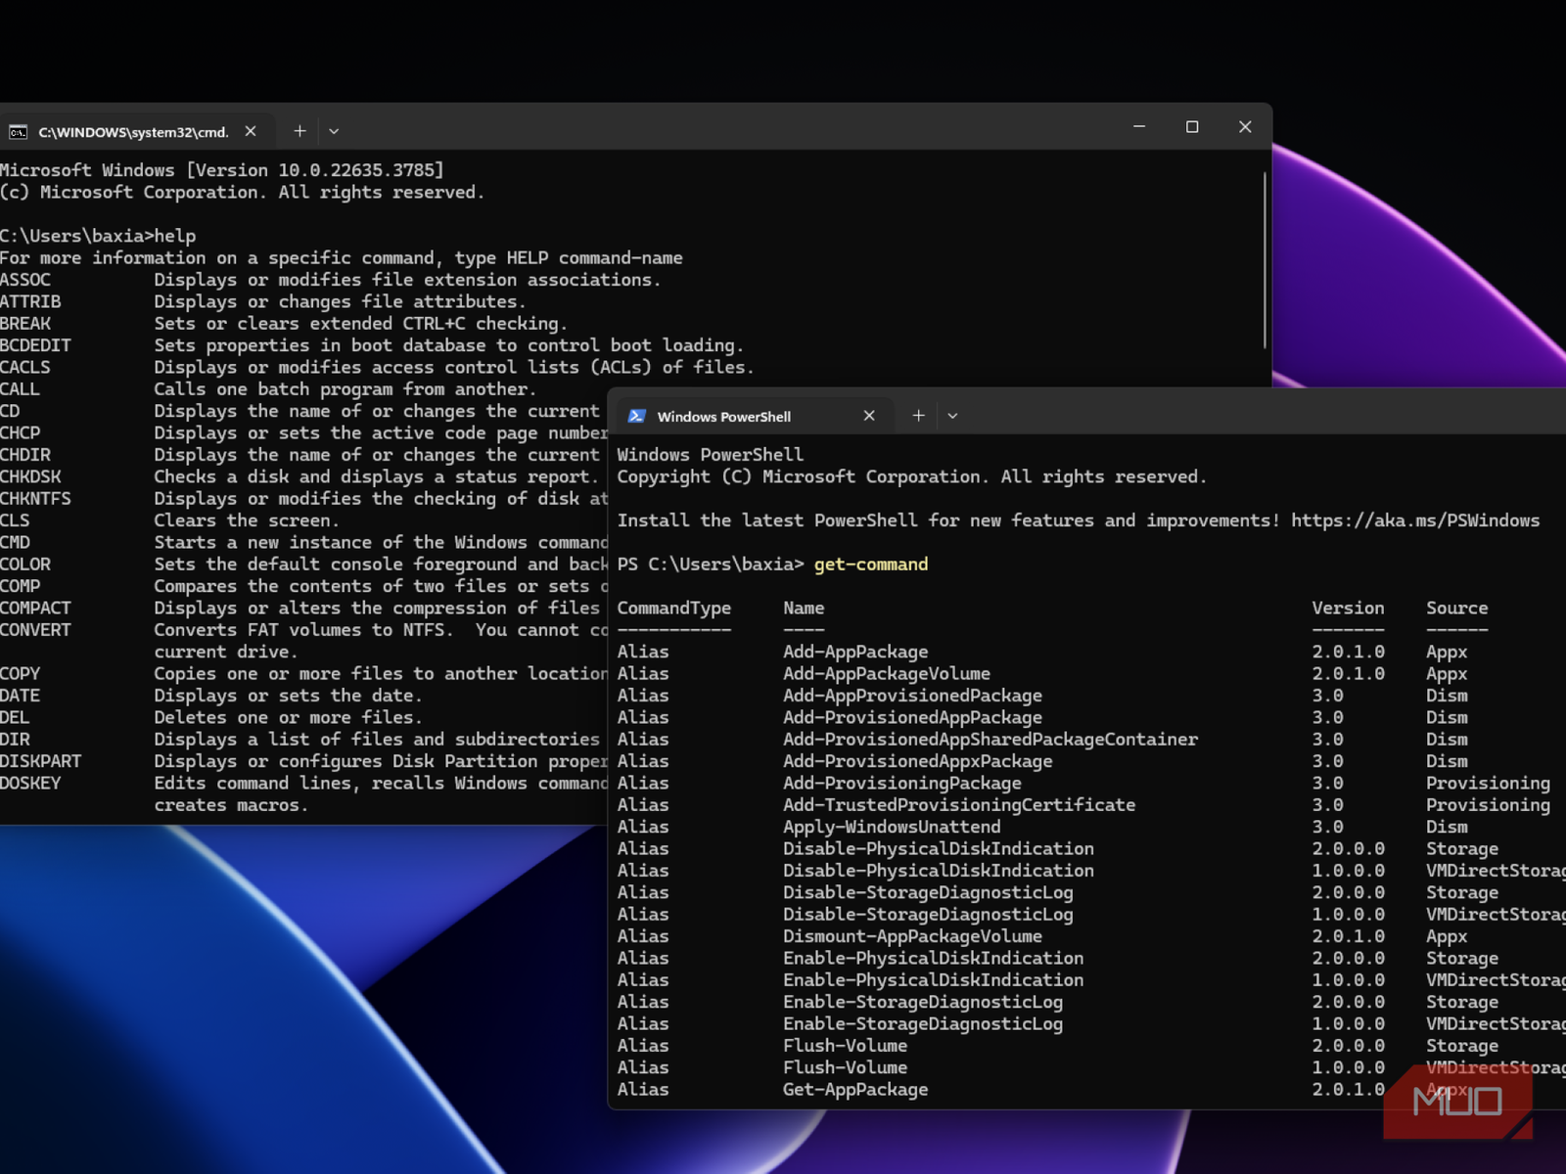The height and width of the screenshot is (1174, 1566).
Task: Close the cmd.exe tab
Action: [251, 131]
